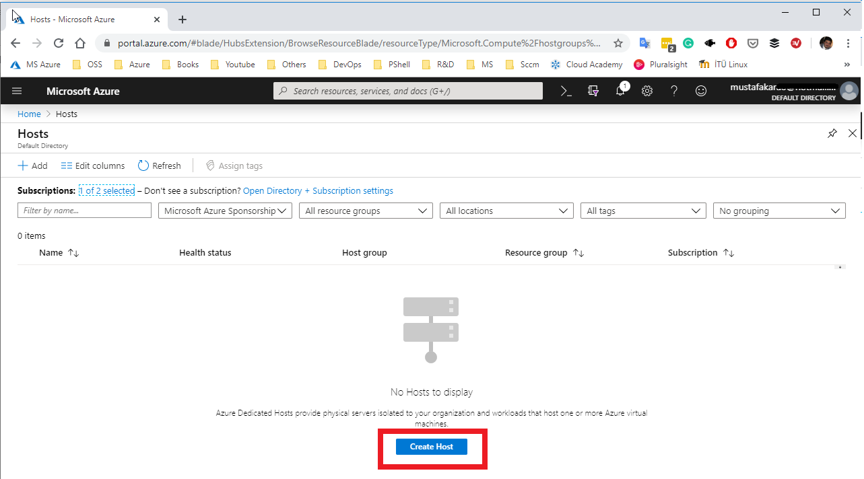Open the Cloud Academy bookmark
The image size is (864, 479).
(587, 65)
